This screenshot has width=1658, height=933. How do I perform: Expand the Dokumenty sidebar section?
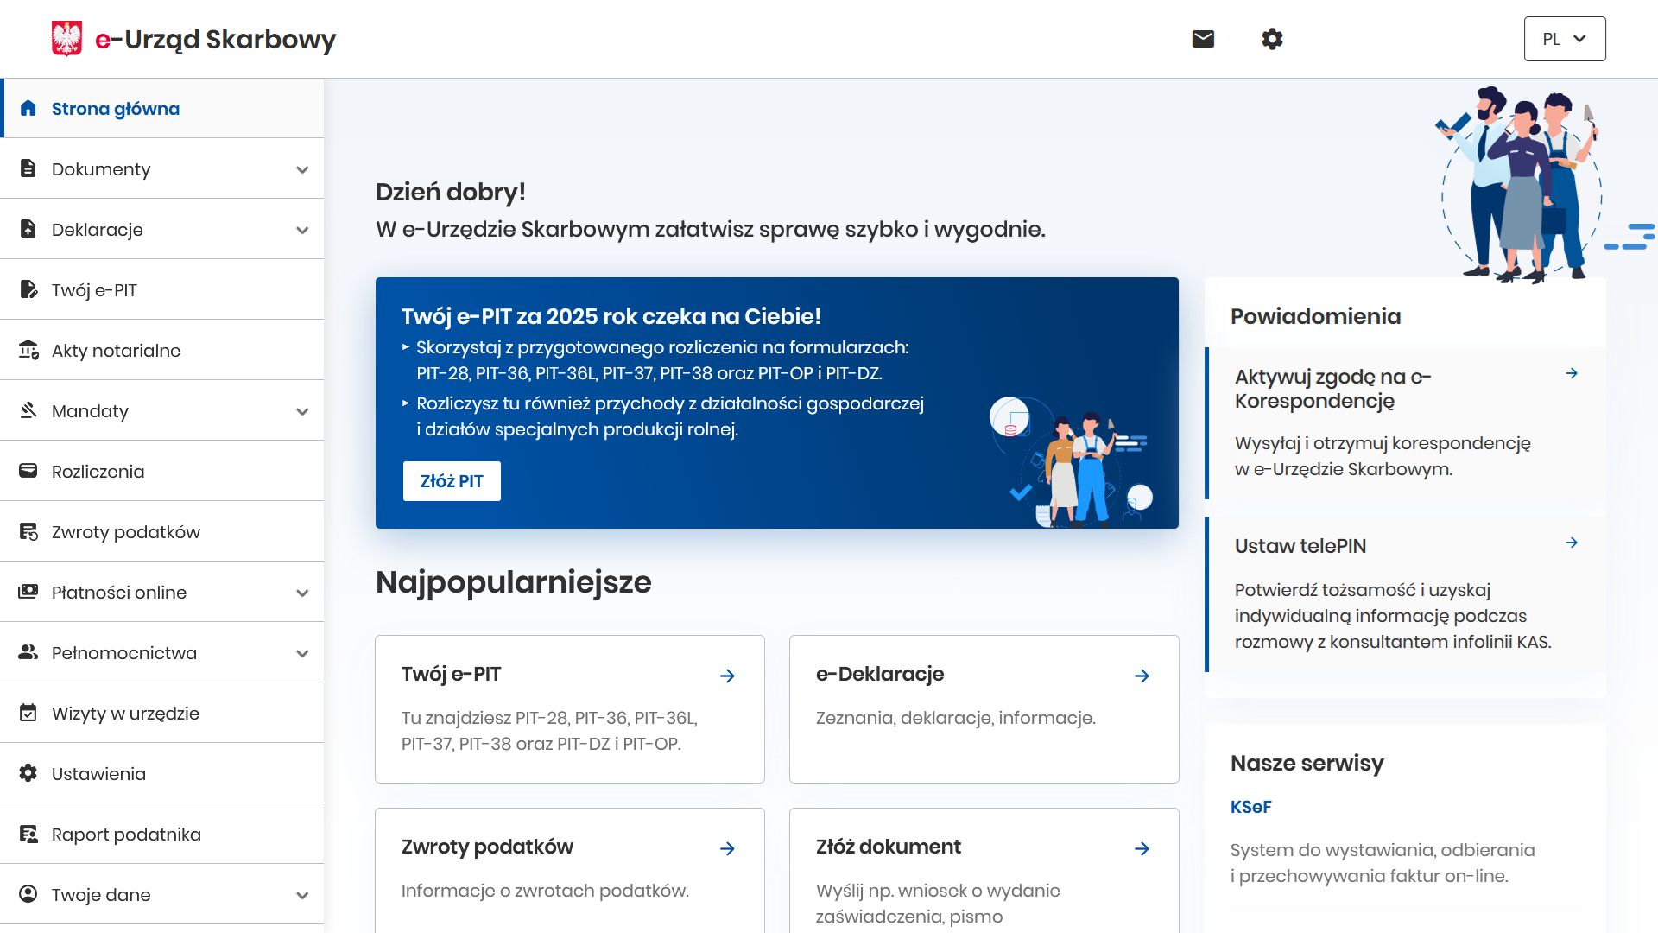pyautogui.click(x=301, y=168)
